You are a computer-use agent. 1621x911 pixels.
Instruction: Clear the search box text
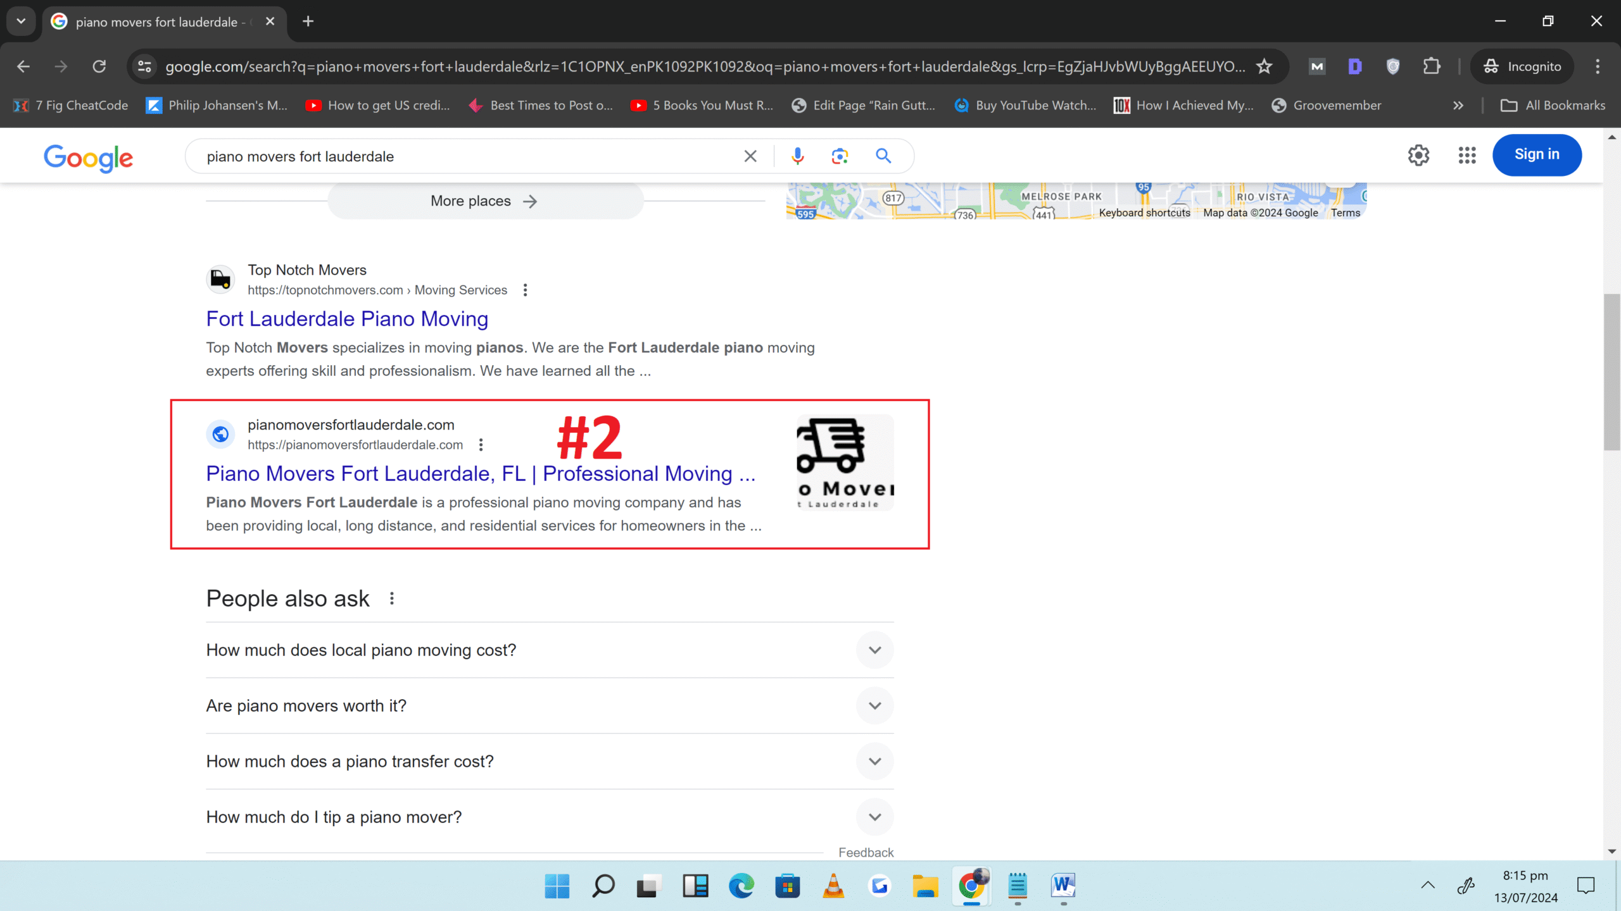[x=750, y=156]
